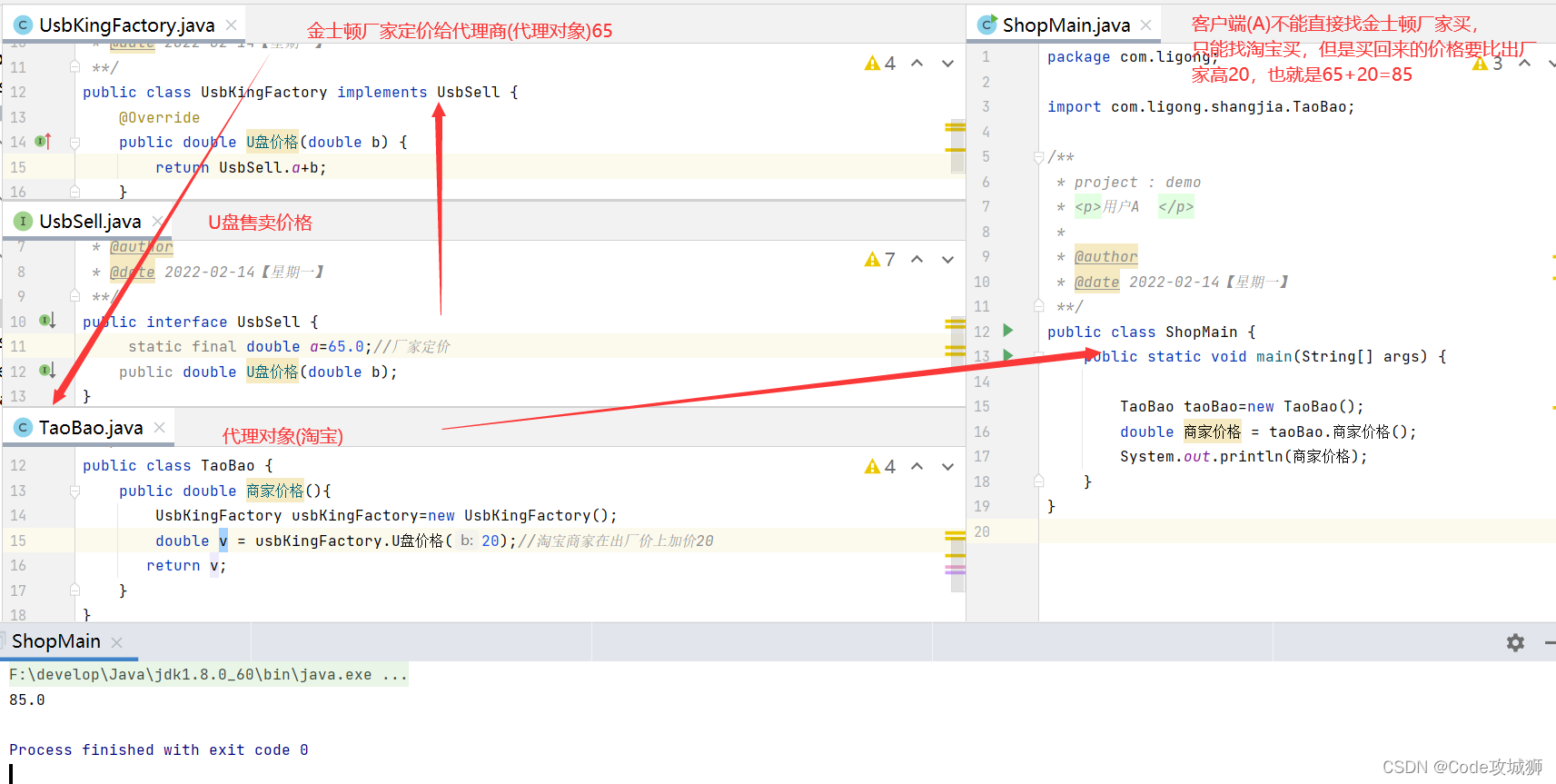1556x784 pixels.
Task: Open the 7 warnings indicator in UsbSell
Action: [879, 260]
